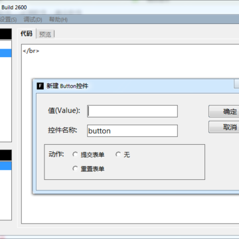Focus the 值(Value) text field
The image size is (239, 239).
[132, 111]
